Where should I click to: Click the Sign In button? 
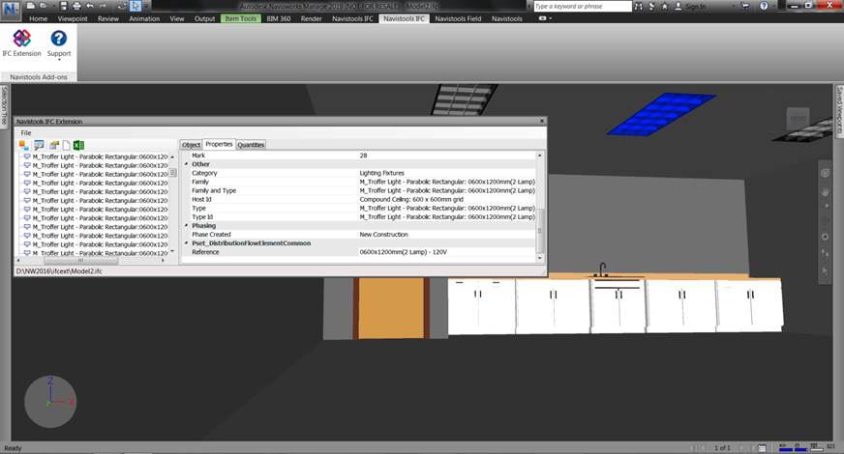pyautogui.click(x=689, y=6)
